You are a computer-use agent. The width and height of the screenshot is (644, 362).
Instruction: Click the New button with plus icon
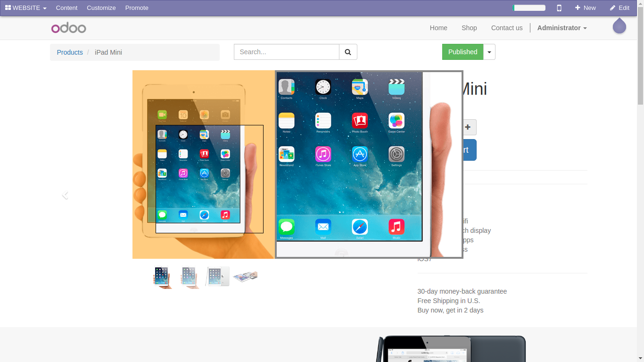tap(585, 8)
